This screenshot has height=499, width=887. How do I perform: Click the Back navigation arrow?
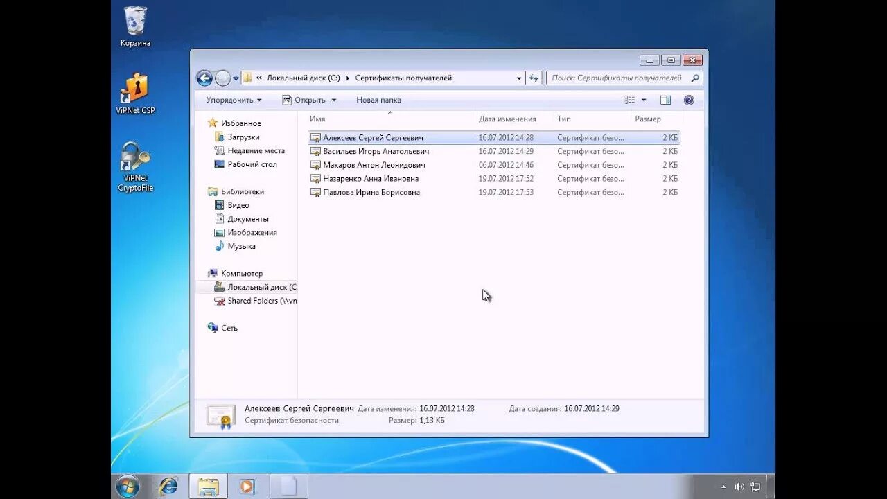(204, 78)
